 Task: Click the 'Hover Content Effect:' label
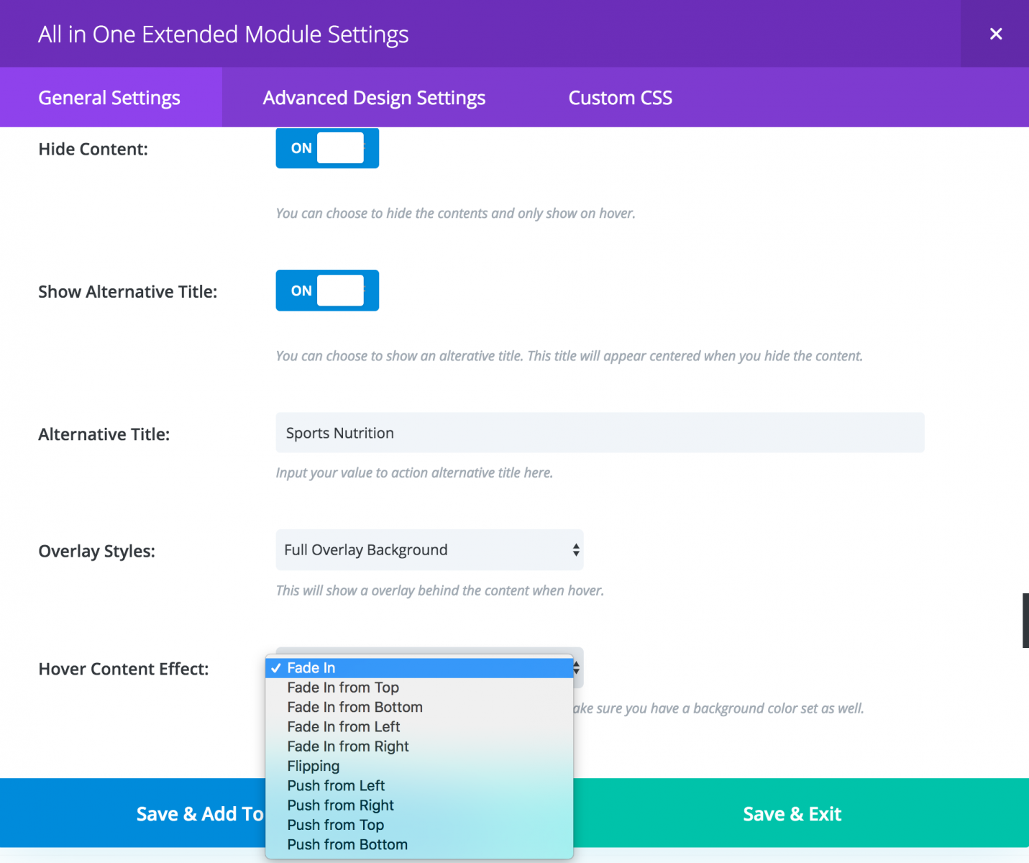click(x=124, y=669)
